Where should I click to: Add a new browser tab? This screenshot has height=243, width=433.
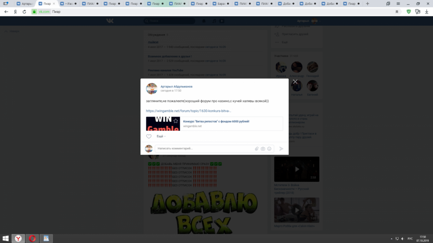pos(368,3)
